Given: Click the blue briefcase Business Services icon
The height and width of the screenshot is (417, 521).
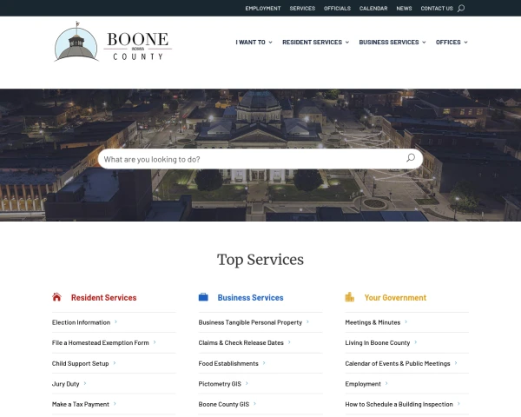Looking at the screenshot, I should coord(203,297).
